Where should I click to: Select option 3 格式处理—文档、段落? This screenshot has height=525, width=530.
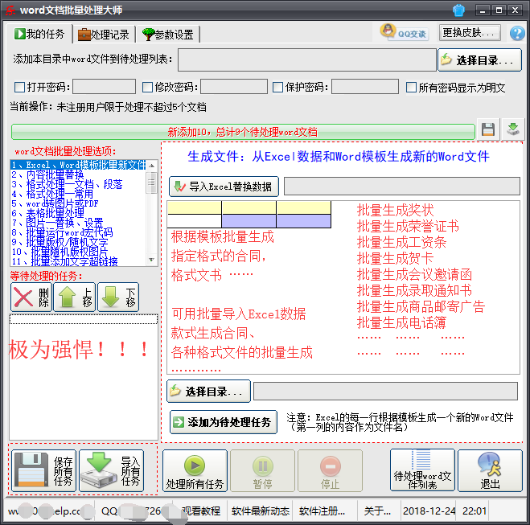click(78, 184)
